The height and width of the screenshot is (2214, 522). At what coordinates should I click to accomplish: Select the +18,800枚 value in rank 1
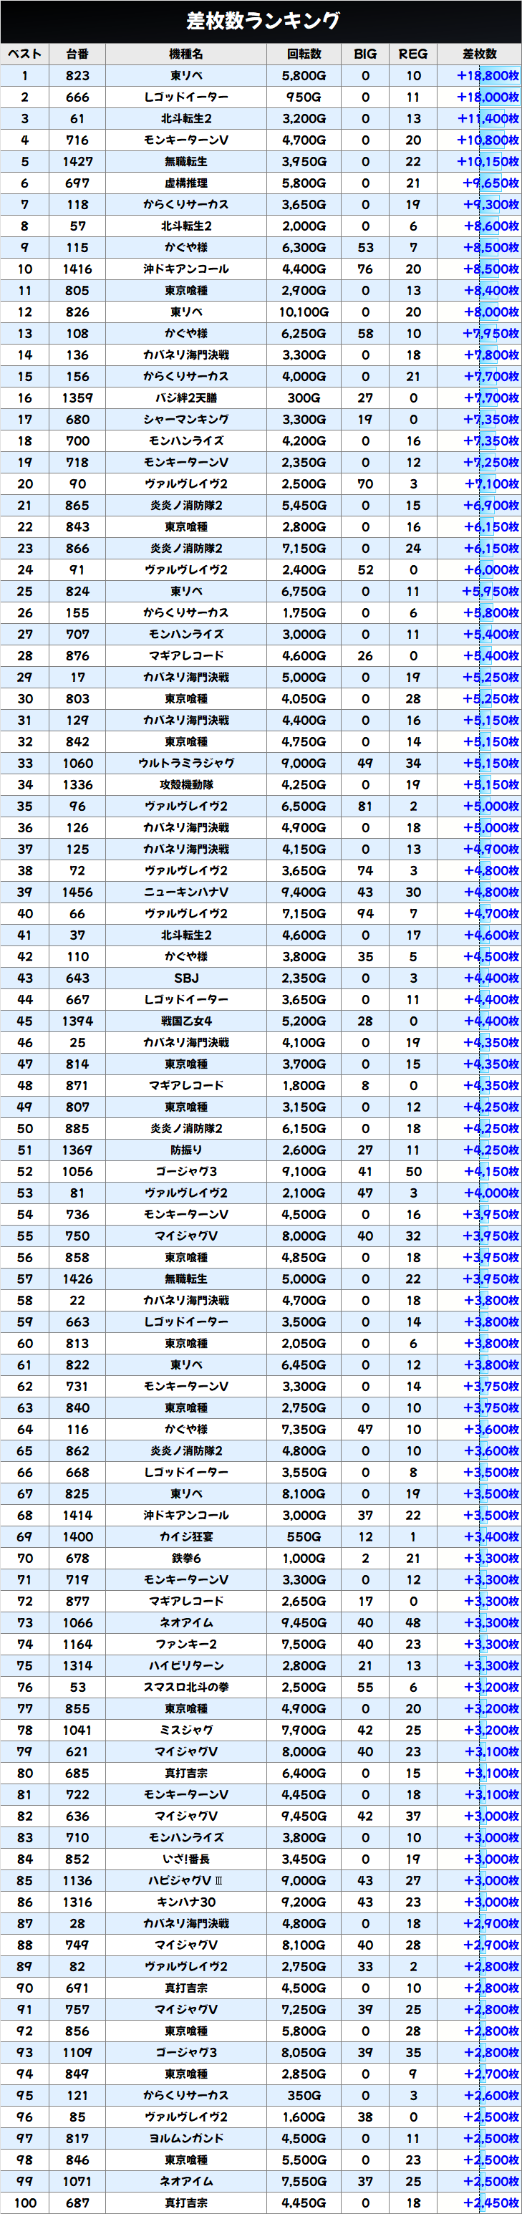click(x=487, y=76)
